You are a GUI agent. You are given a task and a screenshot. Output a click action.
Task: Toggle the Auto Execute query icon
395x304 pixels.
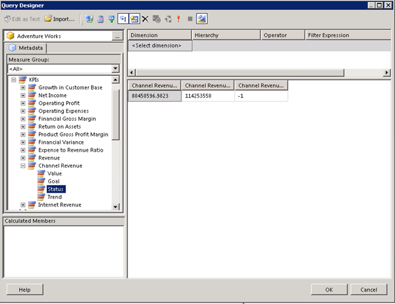[x=123, y=19]
